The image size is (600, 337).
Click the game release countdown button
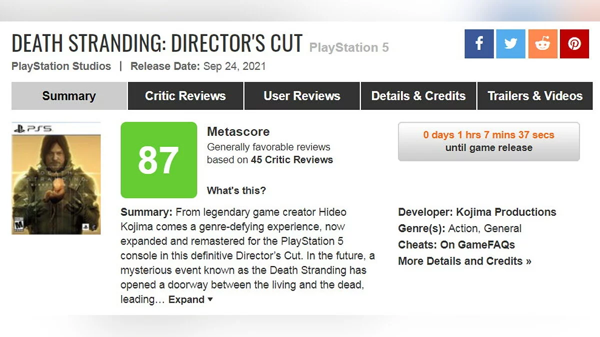488,141
